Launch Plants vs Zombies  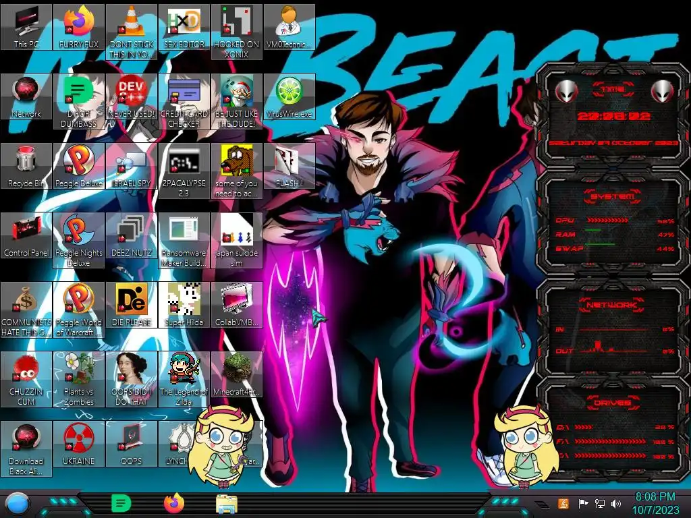pyautogui.click(x=79, y=380)
